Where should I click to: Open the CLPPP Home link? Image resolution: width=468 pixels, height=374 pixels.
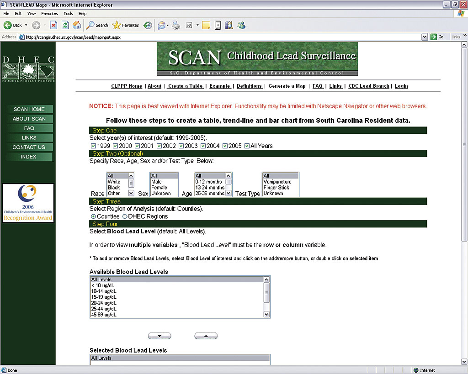(x=127, y=86)
